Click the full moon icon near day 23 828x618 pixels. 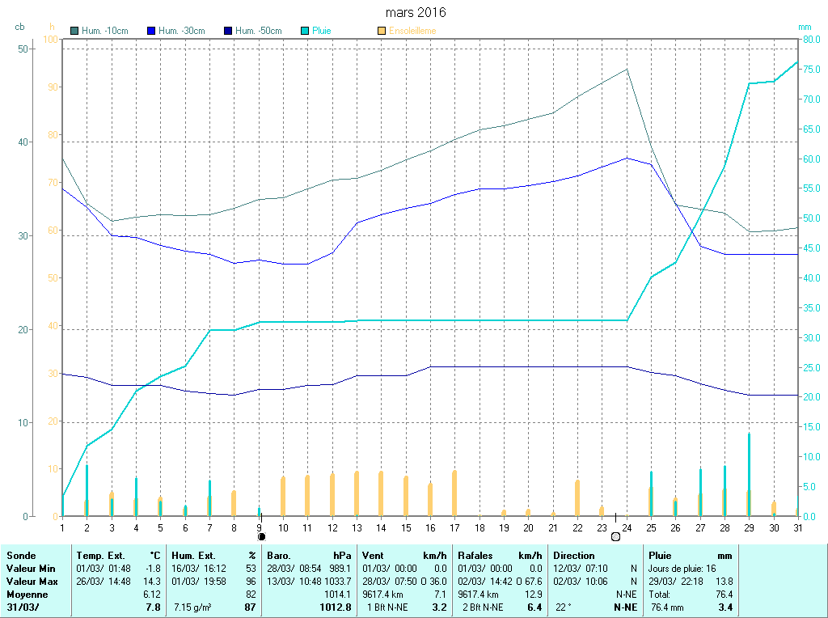point(615,536)
